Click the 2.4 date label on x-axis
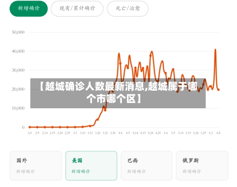 click(x=30, y=133)
